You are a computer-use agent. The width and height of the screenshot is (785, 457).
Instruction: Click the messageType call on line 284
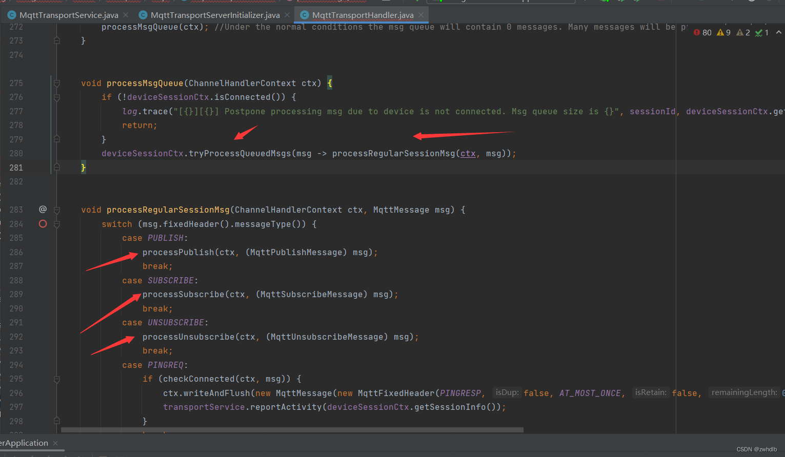pyautogui.click(x=263, y=224)
